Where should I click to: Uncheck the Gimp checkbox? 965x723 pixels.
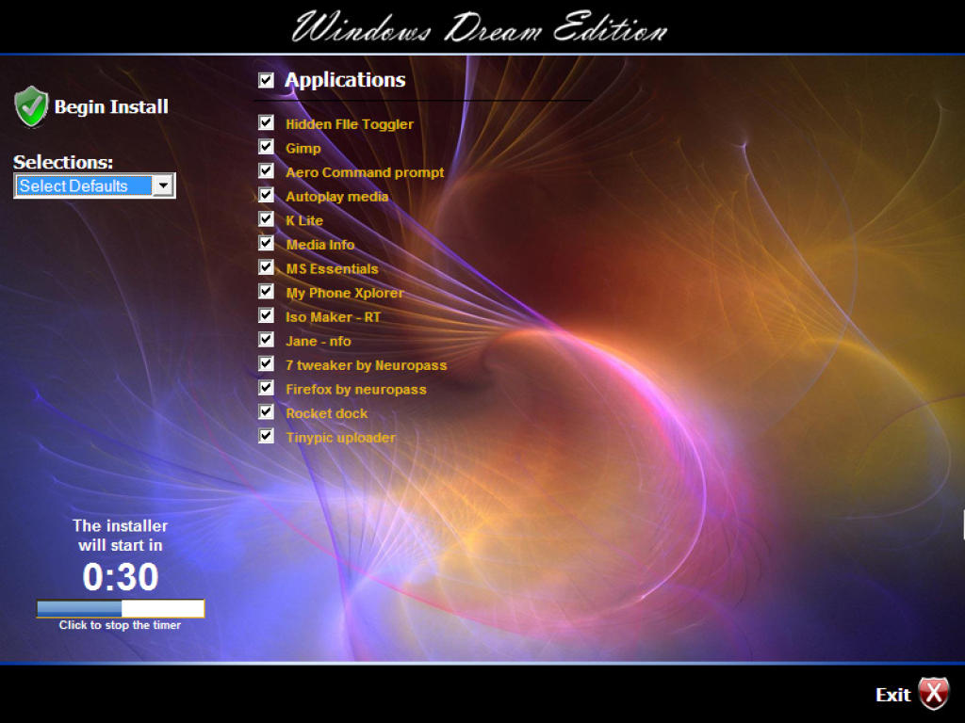[x=266, y=147]
